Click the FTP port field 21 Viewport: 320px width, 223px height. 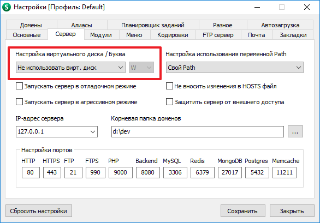(x=73, y=172)
